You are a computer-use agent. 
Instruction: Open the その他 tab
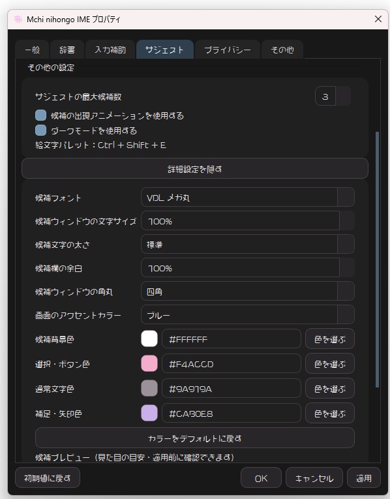[282, 50]
